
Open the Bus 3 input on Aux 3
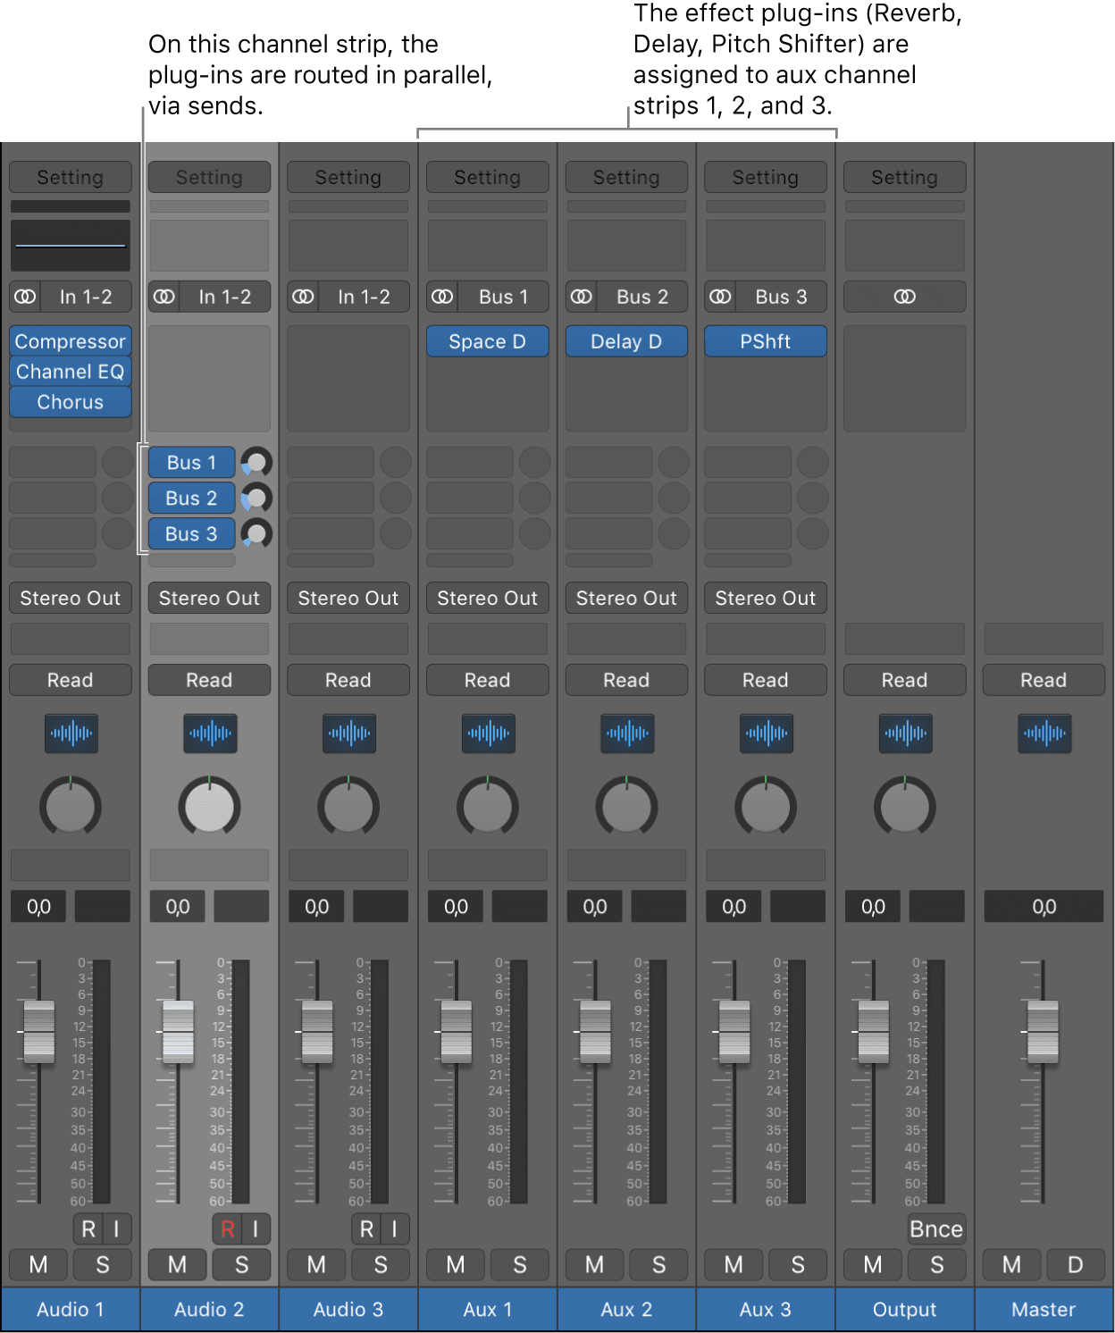pos(781,297)
